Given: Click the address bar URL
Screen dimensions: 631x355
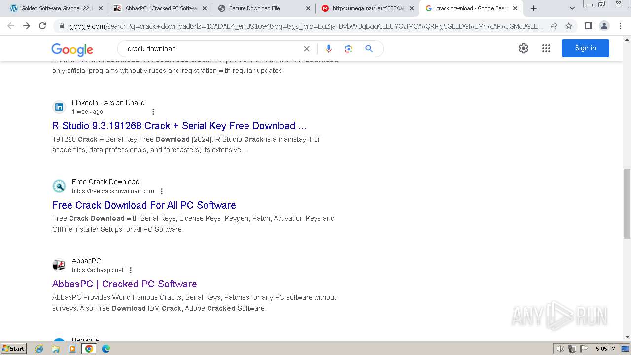Looking at the screenshot, I should point(307,26).
